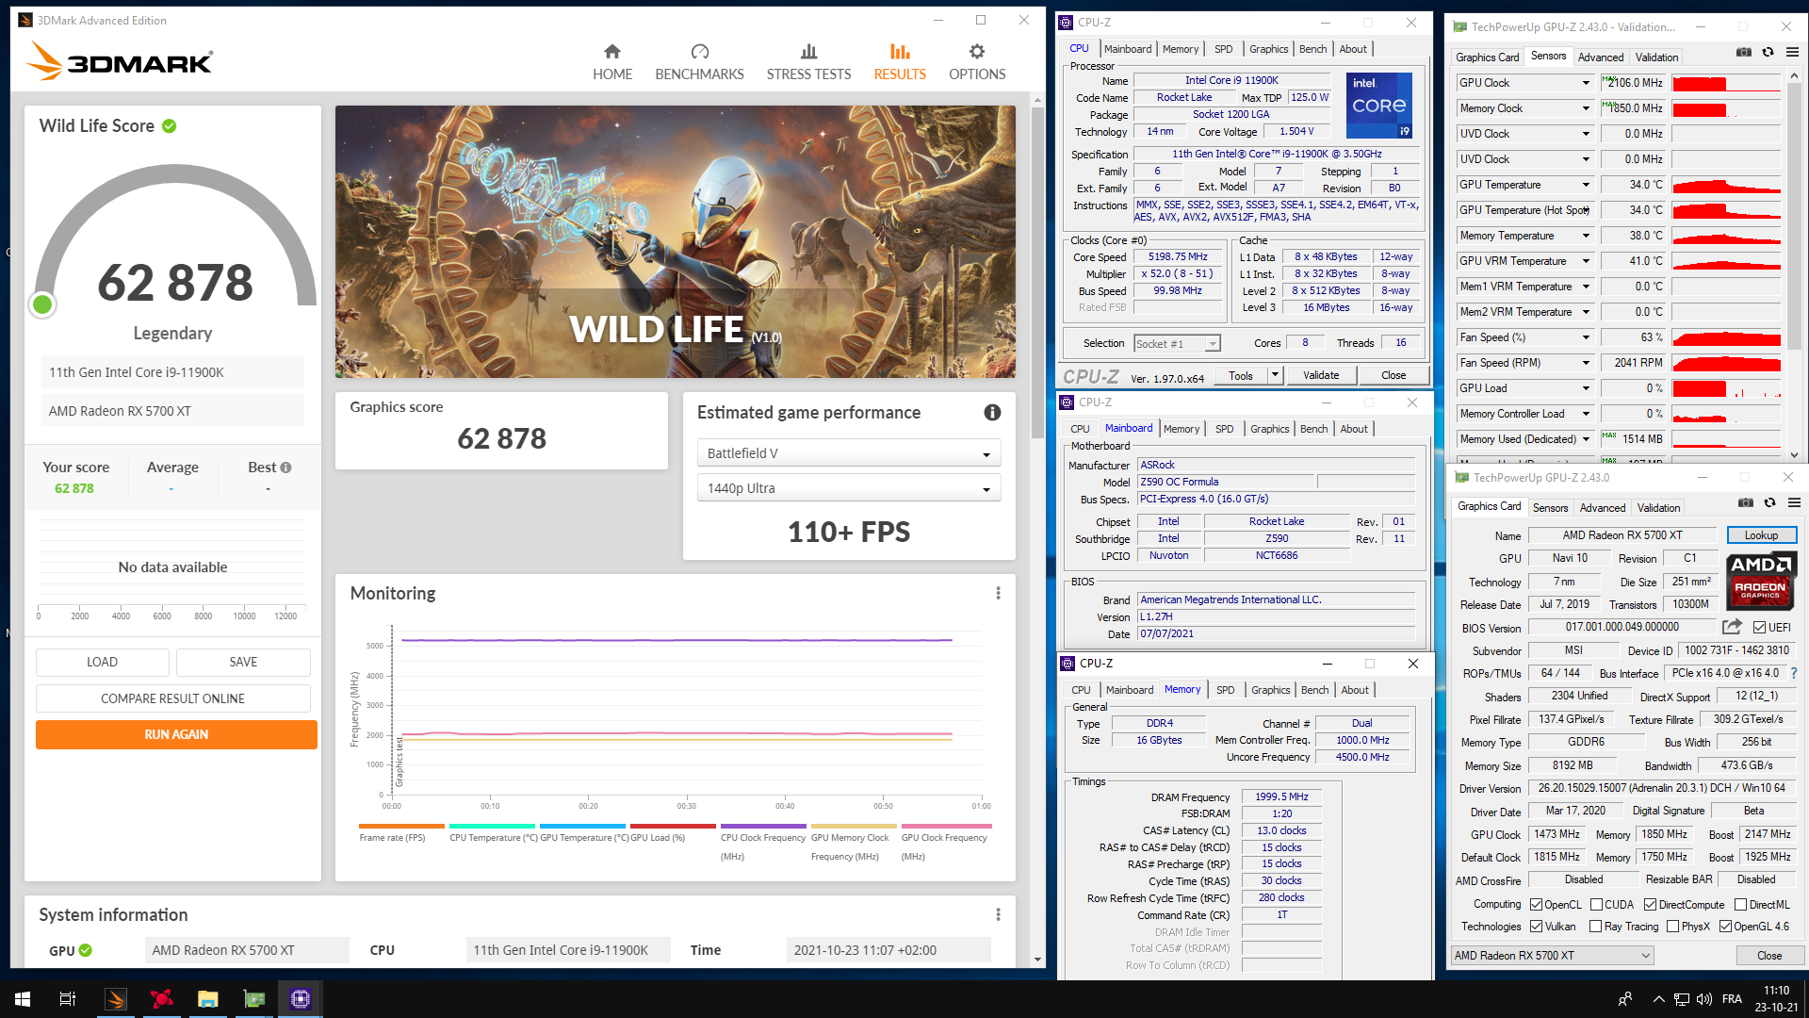The width and height of the screenshot is (1809, 1018).
Task: Open the Windows Start button
Action: tap(23, 999)
